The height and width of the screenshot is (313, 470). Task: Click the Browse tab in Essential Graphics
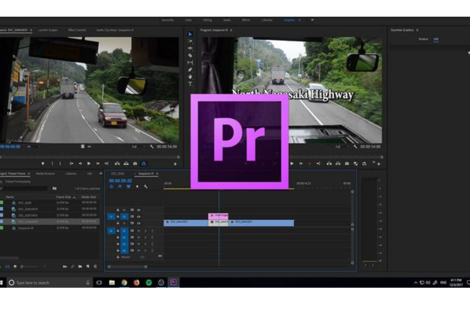(x=423, y=39)
